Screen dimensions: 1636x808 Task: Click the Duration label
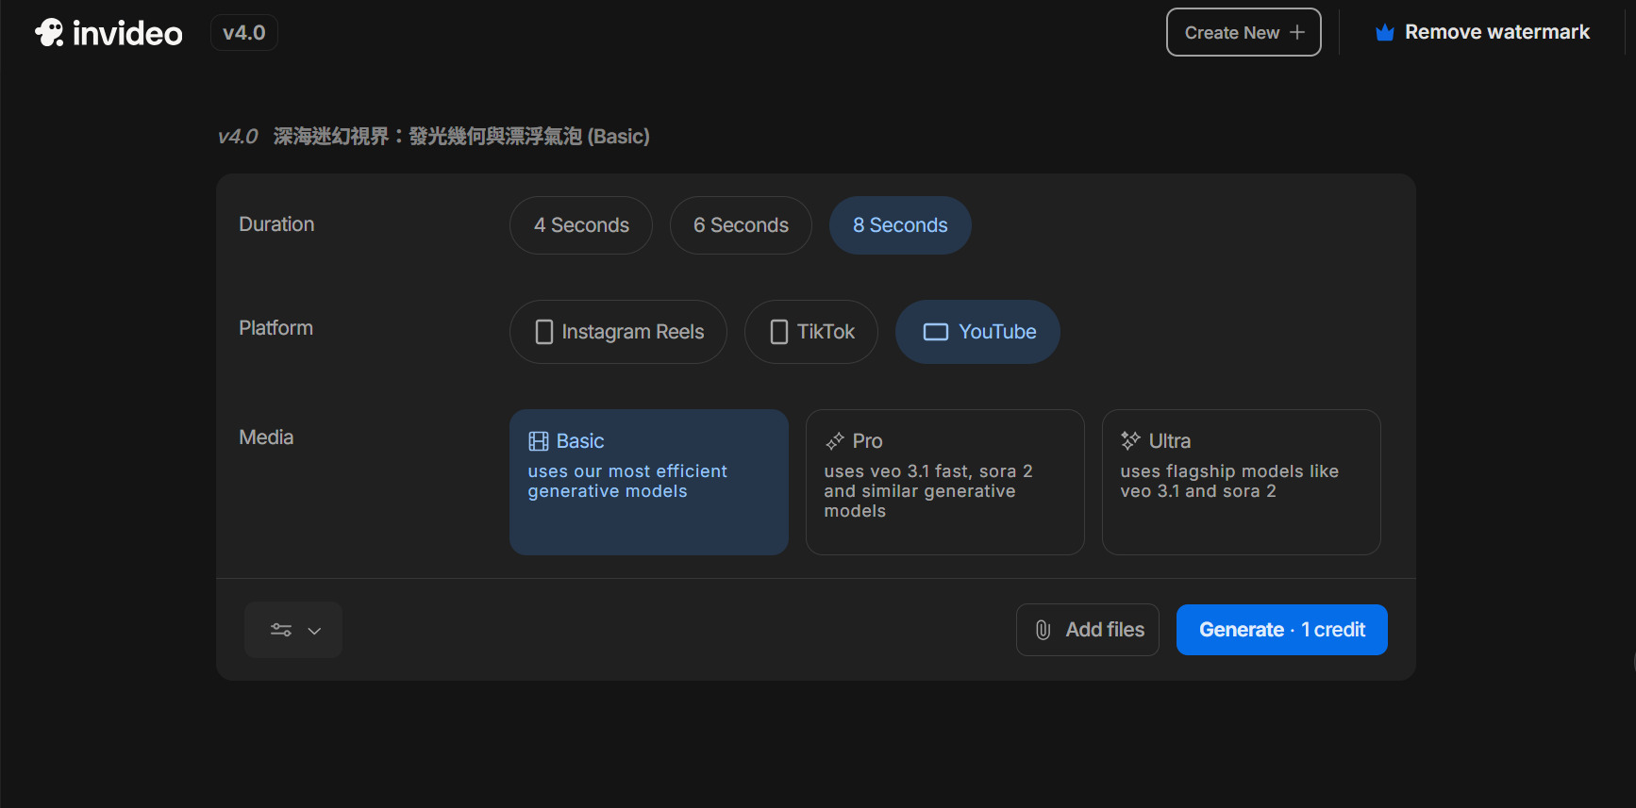point(276,224)
